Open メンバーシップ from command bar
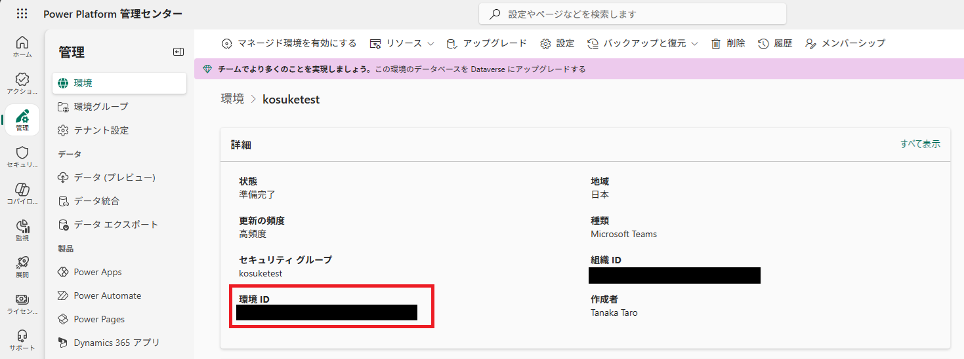 tap(845, 44)
